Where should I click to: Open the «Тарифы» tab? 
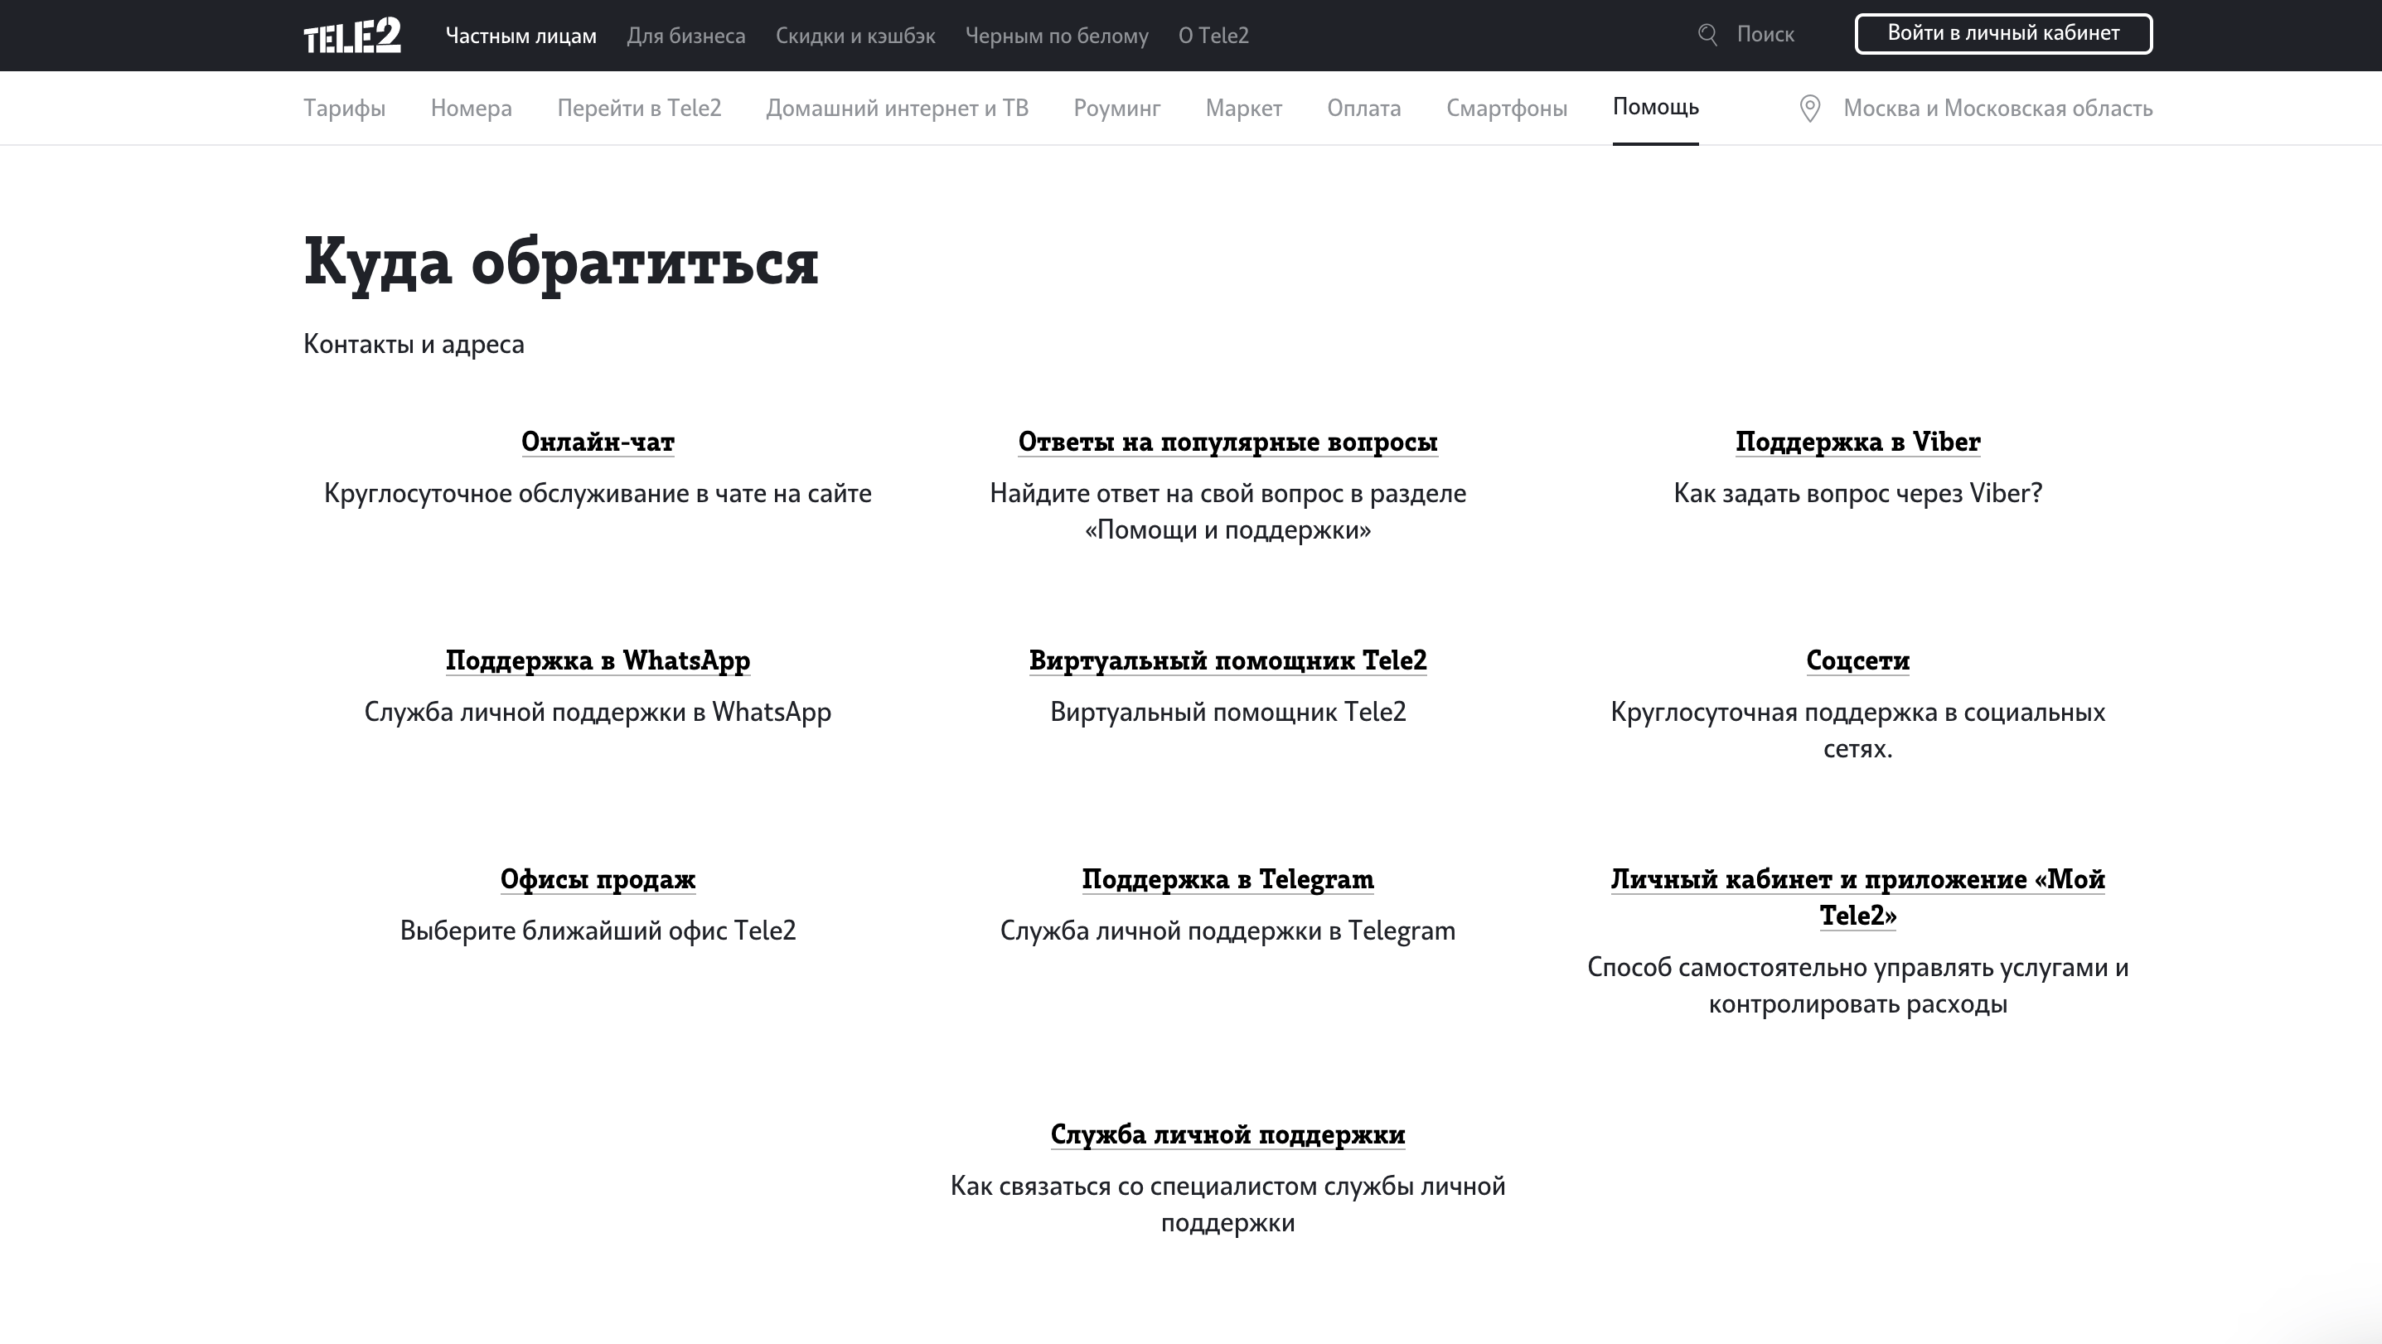tap(344, 107)
